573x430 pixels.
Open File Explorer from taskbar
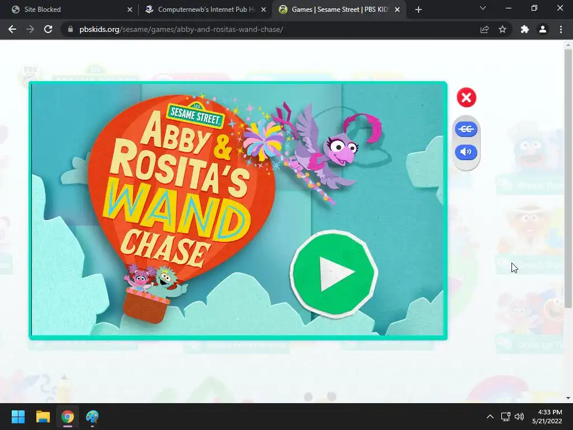[43, 417]
